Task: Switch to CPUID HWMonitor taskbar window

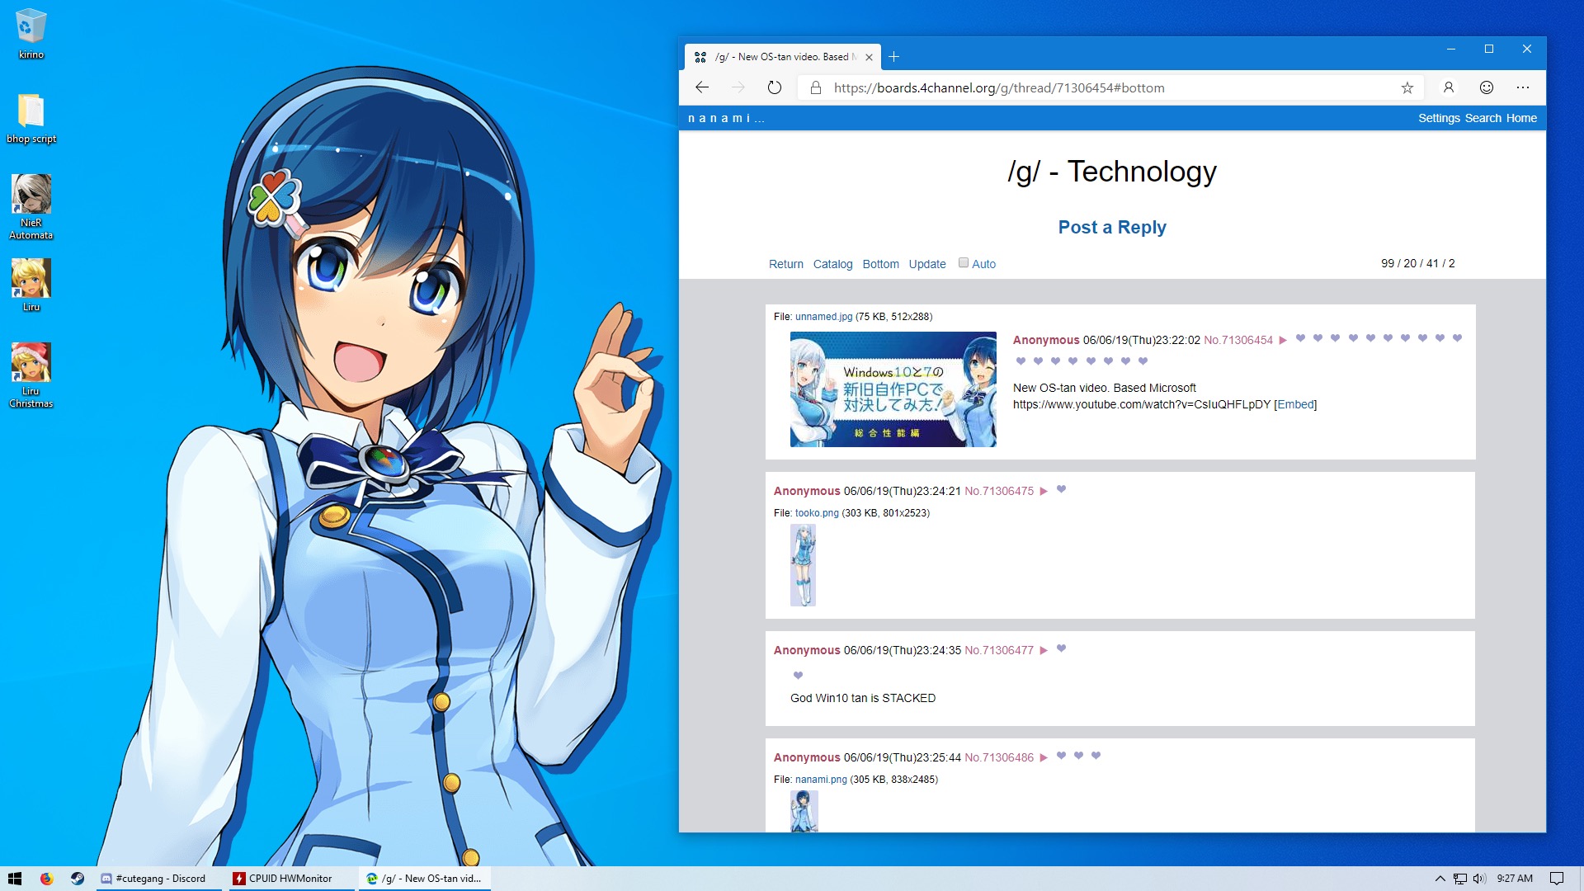Action: tap(290, 879)
